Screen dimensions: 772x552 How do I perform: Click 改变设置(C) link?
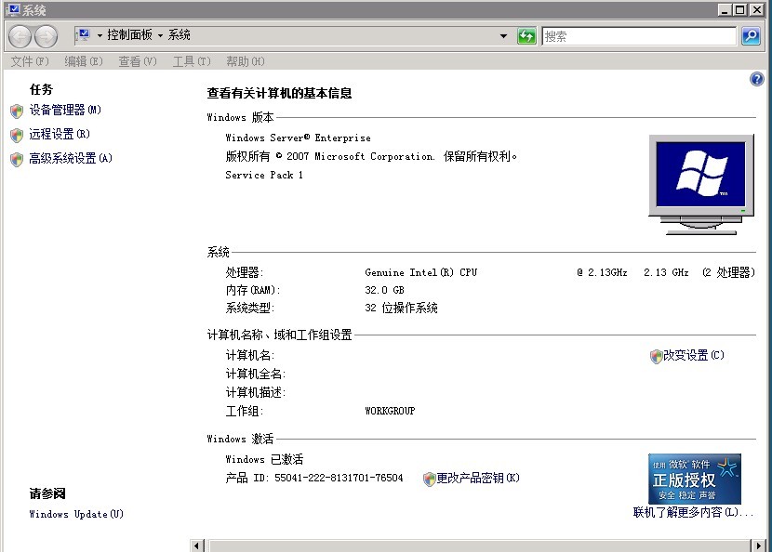[694, 355]
